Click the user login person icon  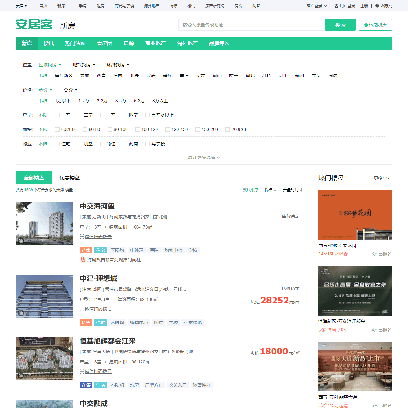click(336, 6)
